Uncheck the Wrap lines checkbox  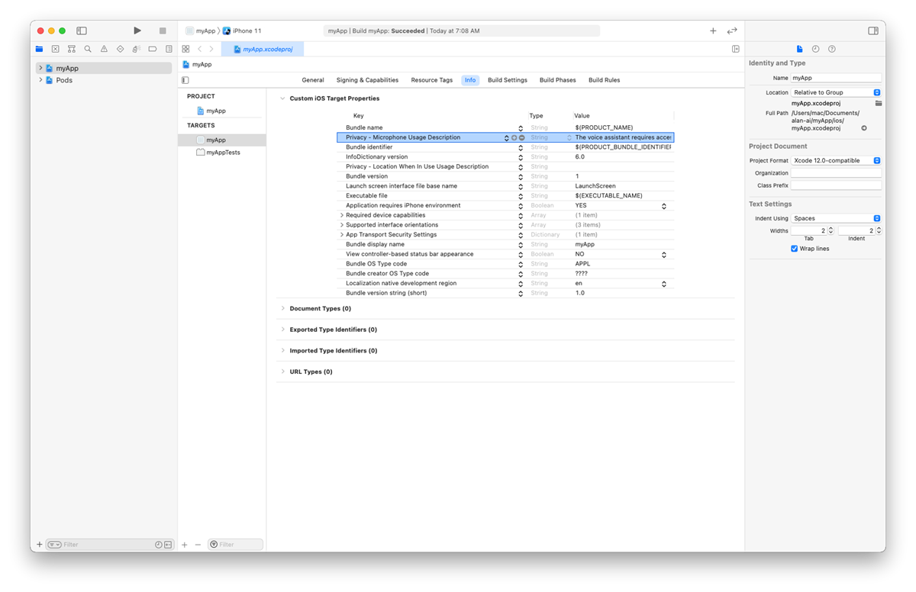tap(795, 249)
